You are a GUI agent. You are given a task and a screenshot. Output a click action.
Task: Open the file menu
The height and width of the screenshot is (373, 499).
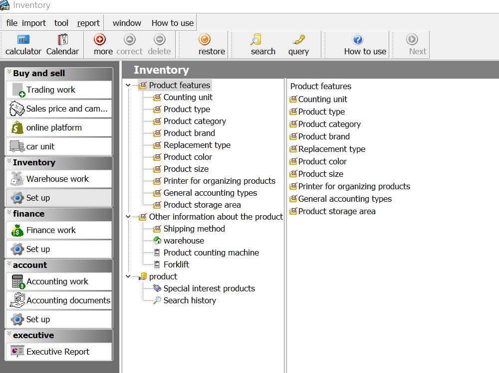click(11, 23)
